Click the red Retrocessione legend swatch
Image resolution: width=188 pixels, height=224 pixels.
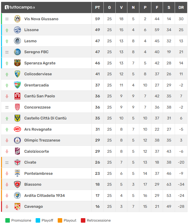(x=83, y=220)
